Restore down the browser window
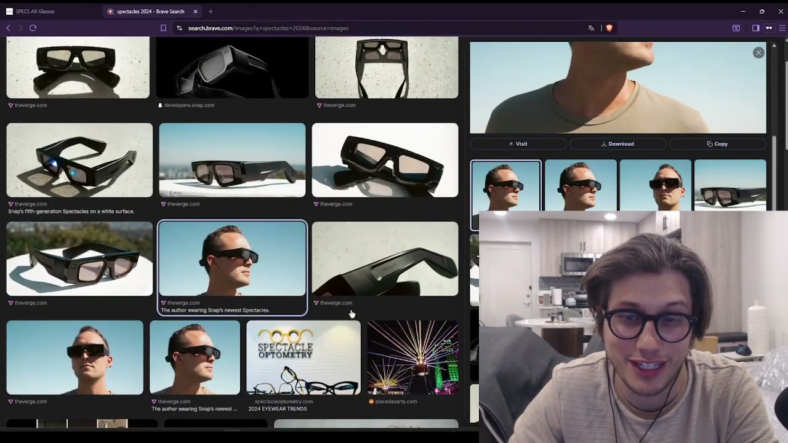This screenshot has width=788, height=443. pos(762,11)
